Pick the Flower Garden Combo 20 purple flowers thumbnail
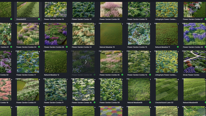 (195, 34)
